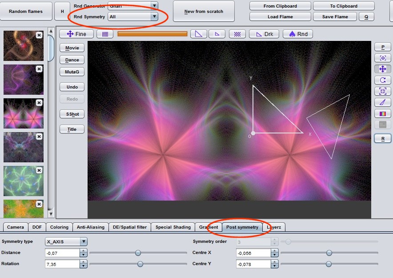The image size is (393, 278).
Task: Click the Save Flame button
Action: (x=335, y=16)
